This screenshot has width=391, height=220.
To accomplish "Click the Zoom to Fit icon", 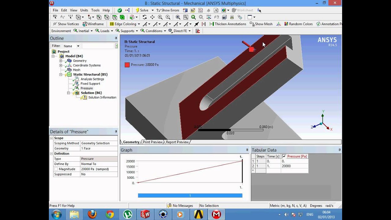I will point(177,17).
